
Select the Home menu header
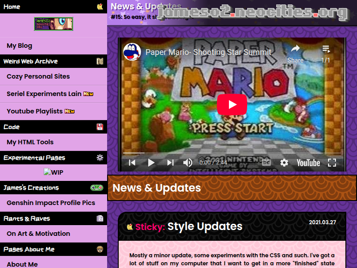point(54,7)
